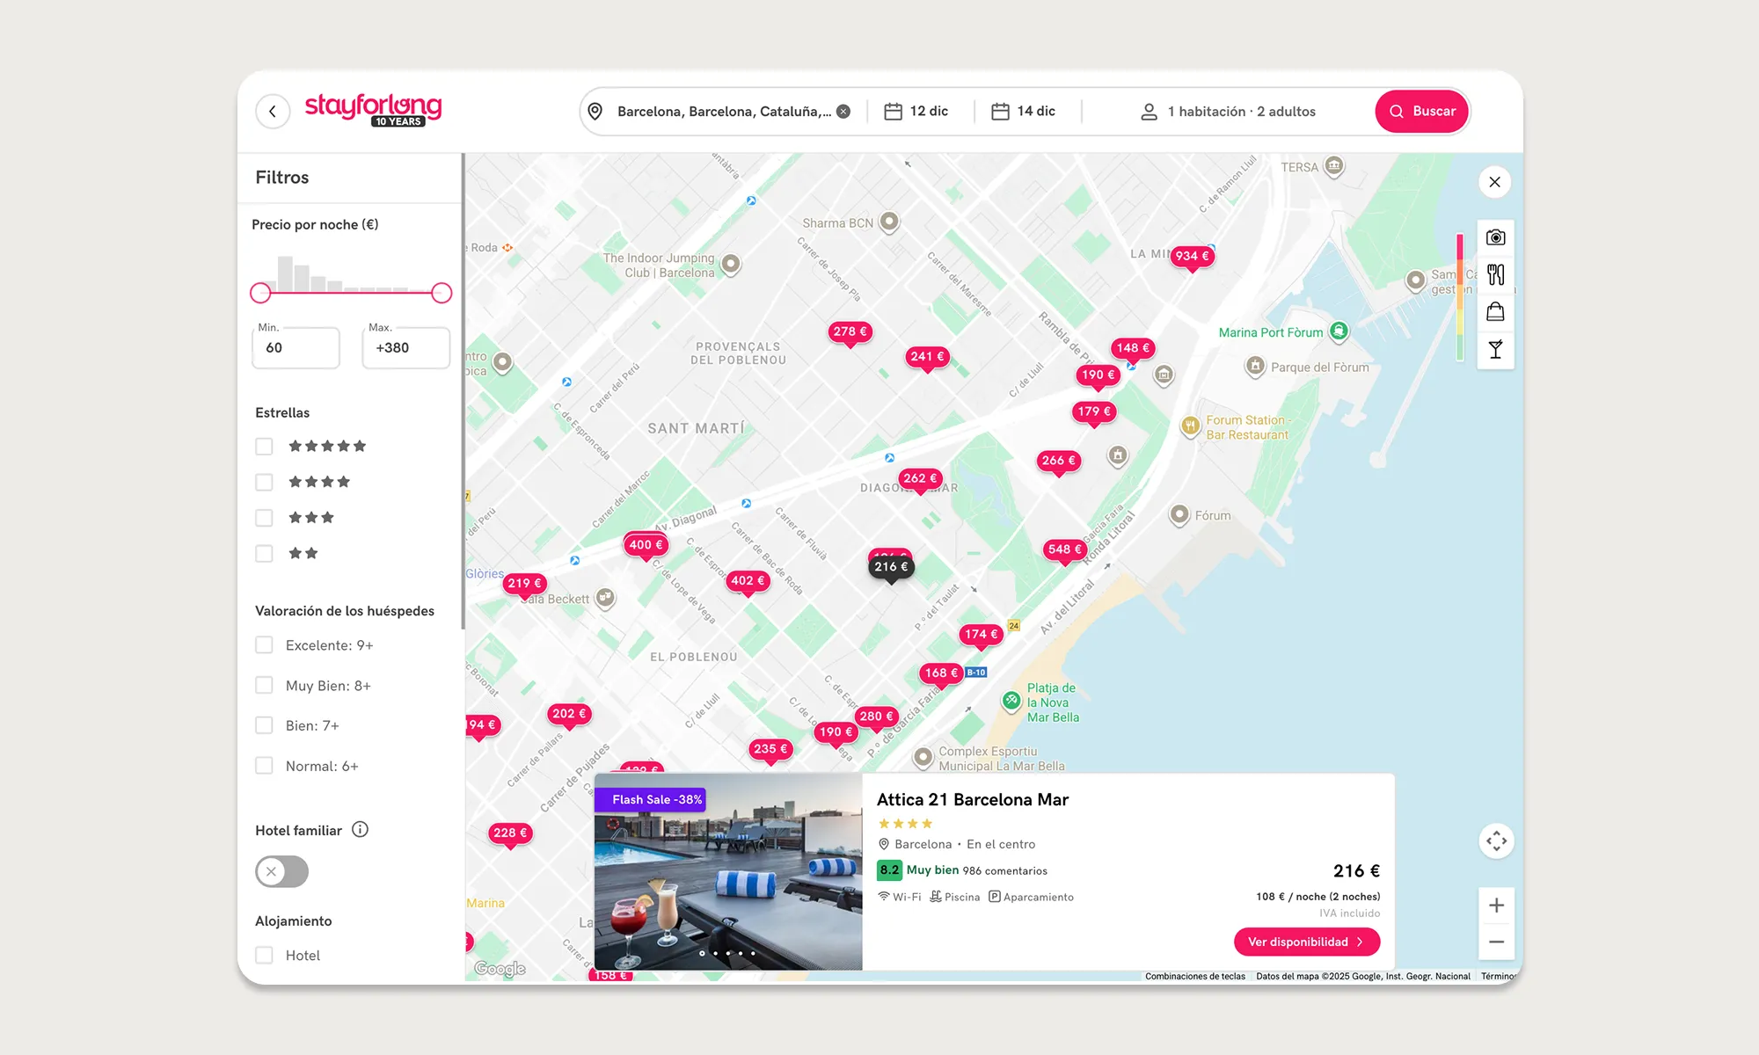1759x1055 pixels.
Task: Open the 12 dic check-in date picker
Action: (916, 112)
